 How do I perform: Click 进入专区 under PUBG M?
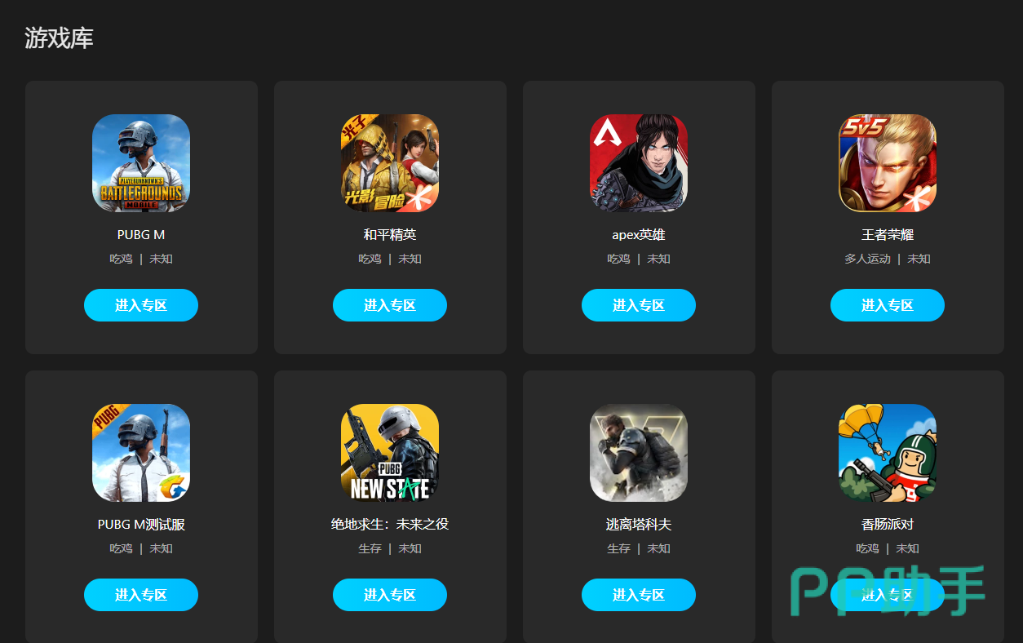pos(141,305)
